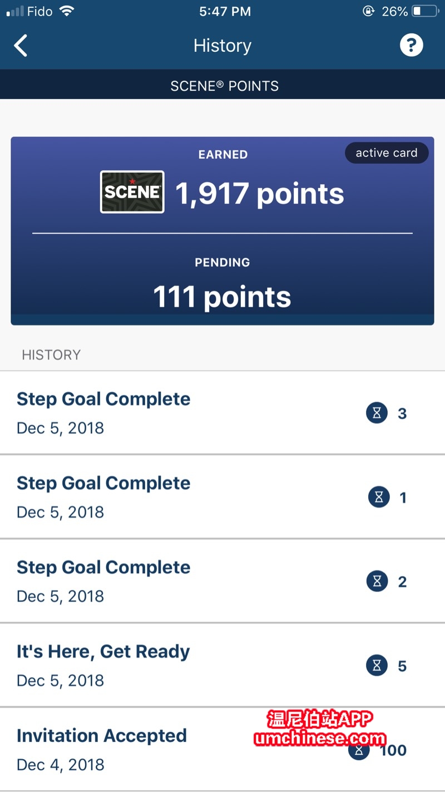
Task: Tap the Wi-Fi status icon
Action: point(67,11)
